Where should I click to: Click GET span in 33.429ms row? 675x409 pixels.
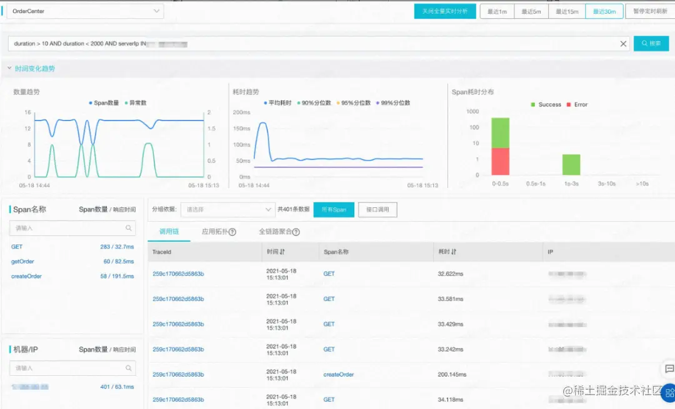(x=329, y=324)
